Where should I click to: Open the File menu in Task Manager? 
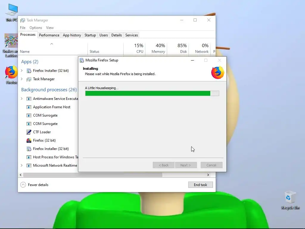point(23,28)
